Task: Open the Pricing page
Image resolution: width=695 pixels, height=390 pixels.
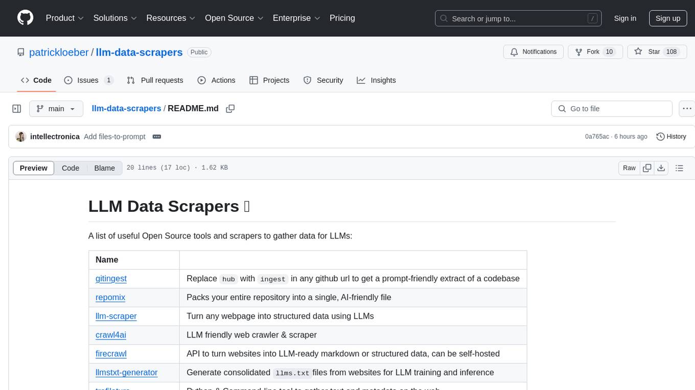Action: click(342, 18)
